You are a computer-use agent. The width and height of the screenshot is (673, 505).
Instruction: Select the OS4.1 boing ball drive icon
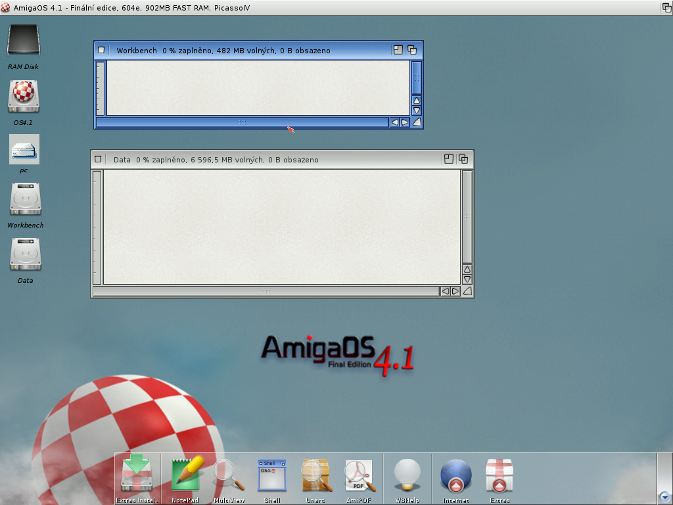(24, 97)
